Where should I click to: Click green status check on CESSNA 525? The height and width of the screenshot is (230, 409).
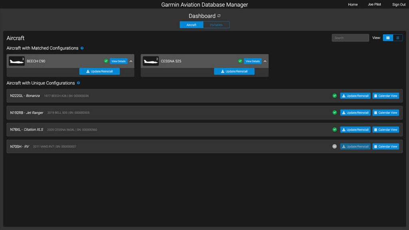(x=240, y=61)
